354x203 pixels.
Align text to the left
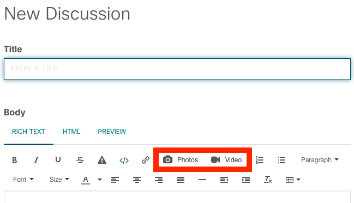[x=115, y=180]
